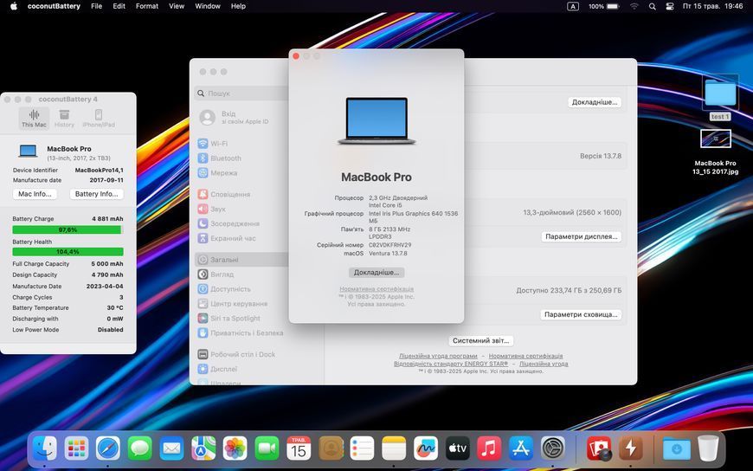Open Нормативна сертифікація link in About This Mac window
The height and width of the screenshot is (471, 753).
point(376,289)
